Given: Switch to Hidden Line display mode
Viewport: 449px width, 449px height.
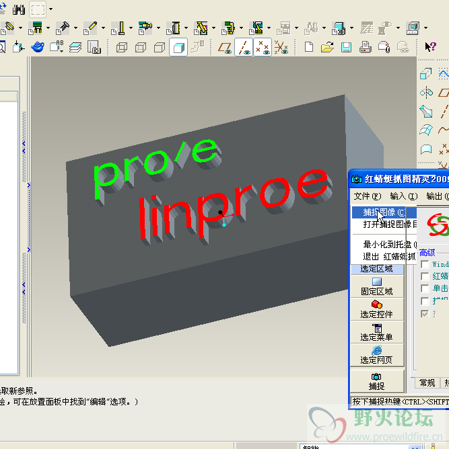Looking at the screenshot, I should pos(141,47).
